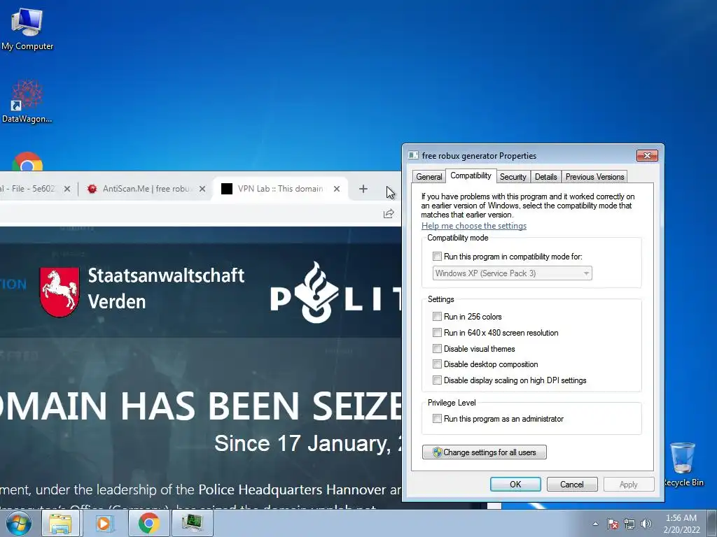The width and height of the screenshot is (717, 537).
Task: Open the Security tab
Action: (513, 177)
